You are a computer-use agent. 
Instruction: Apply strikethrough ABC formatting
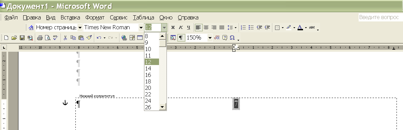(312, 28)
